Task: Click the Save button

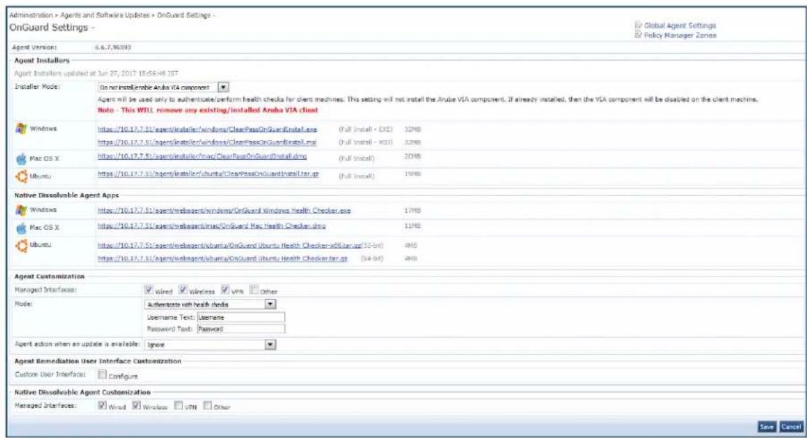Action: (767, 427)
